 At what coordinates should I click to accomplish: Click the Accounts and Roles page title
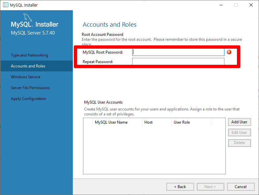coord(109,25)
